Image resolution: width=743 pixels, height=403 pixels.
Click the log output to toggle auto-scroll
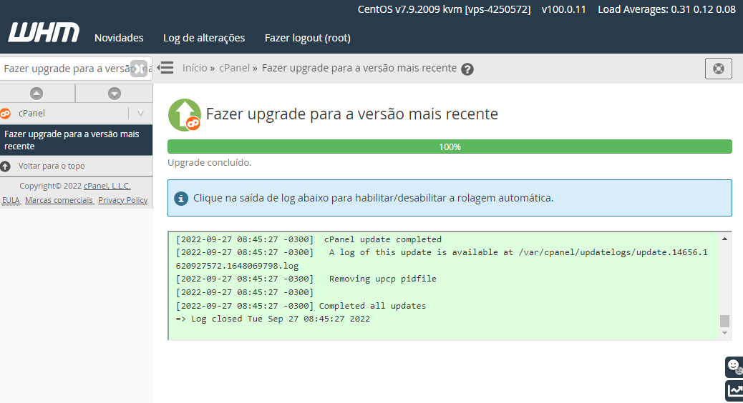point(444,286)
